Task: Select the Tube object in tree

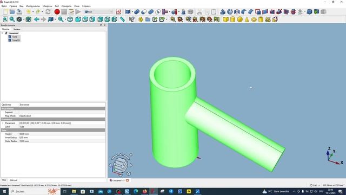Action: [x=15, y=37]
